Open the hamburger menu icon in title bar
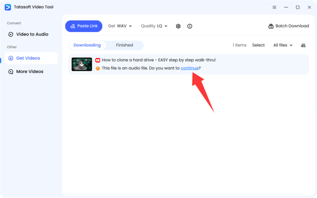 pos(274,7)
